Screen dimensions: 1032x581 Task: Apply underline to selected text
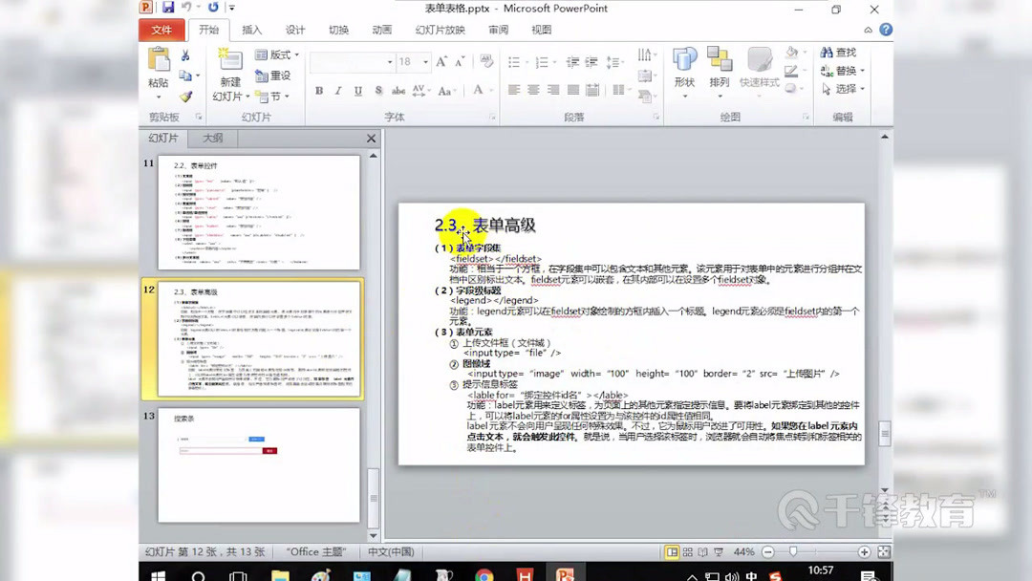pos(356,91)
